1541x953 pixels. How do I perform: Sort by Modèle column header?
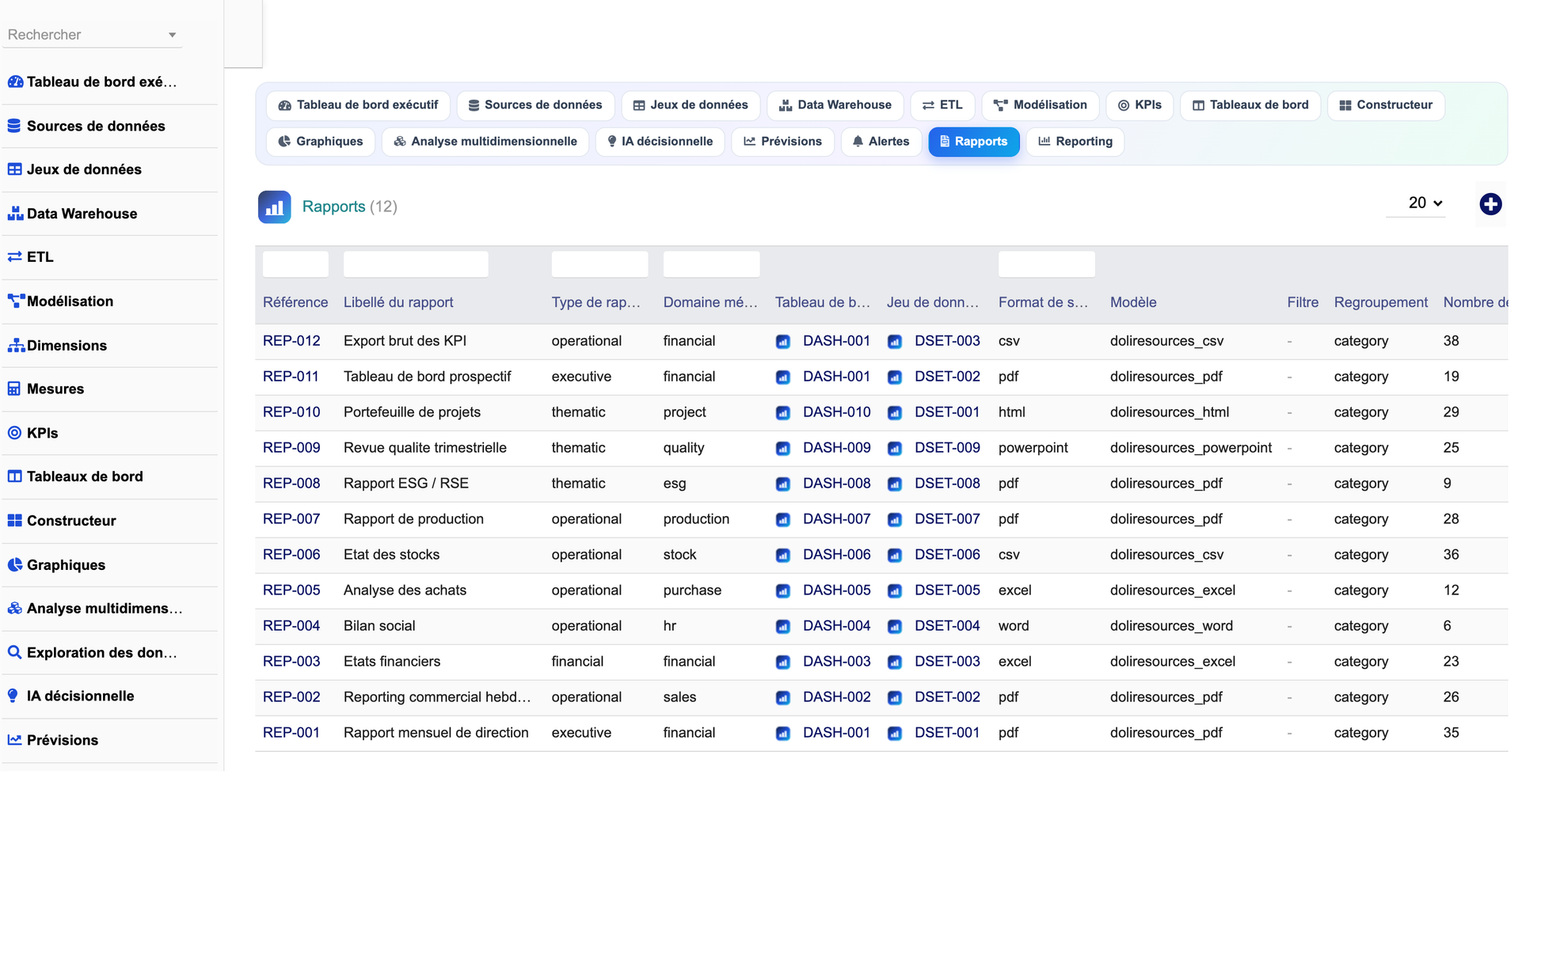coord(1133,302)
